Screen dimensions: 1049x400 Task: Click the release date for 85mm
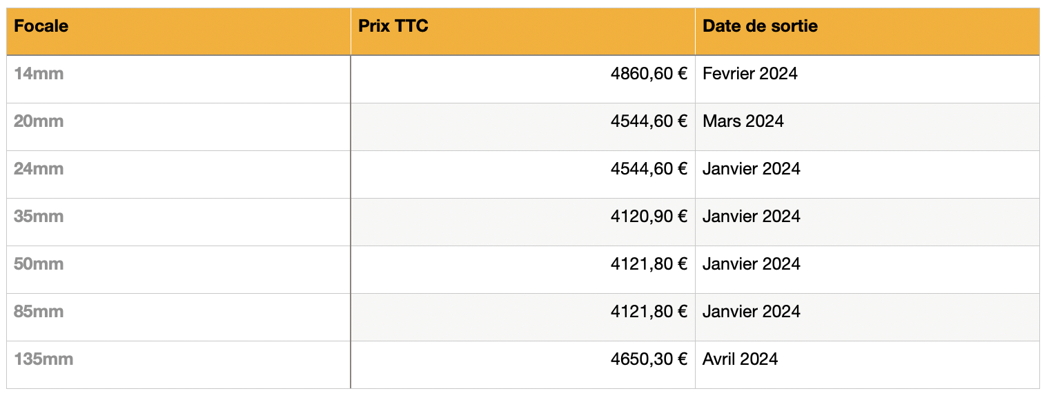752,312
